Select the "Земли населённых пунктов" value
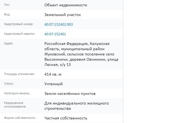 pyautogui.click(x=70, y=93)
